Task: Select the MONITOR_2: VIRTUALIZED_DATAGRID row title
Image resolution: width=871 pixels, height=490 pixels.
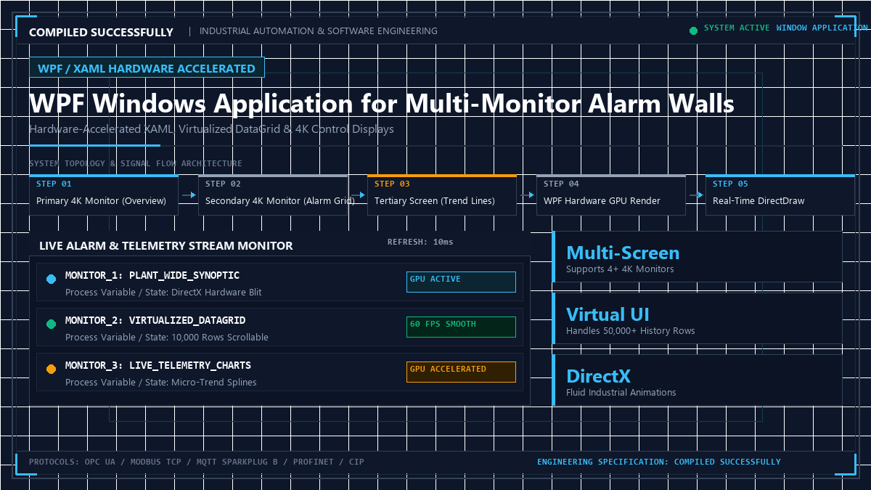Action: coord(155,321)
